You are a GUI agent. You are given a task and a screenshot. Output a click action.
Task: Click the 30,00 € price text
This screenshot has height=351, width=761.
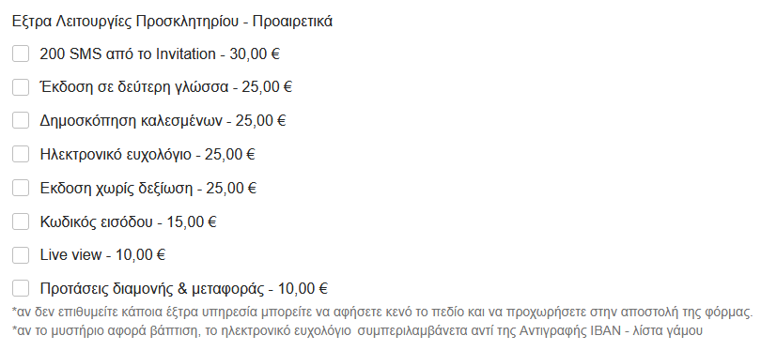coord(255,53)
